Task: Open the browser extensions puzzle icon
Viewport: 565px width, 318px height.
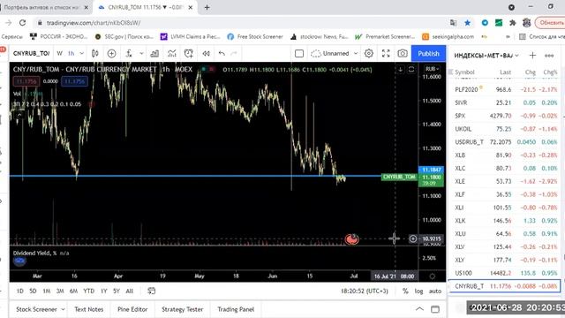Action: pos(512,23)
